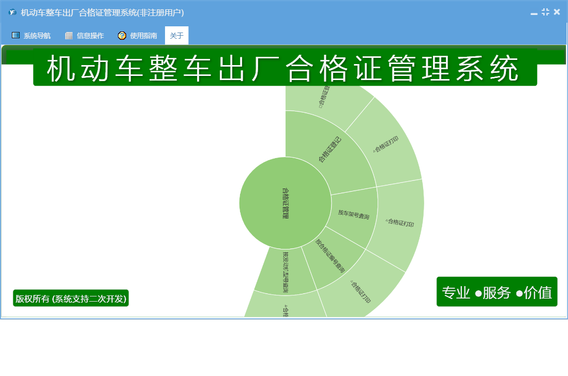The height and width of the screenshot is (376, 568).
Task: Open the 按发动机型号查询 segment
Action: [x=286, y=271]
